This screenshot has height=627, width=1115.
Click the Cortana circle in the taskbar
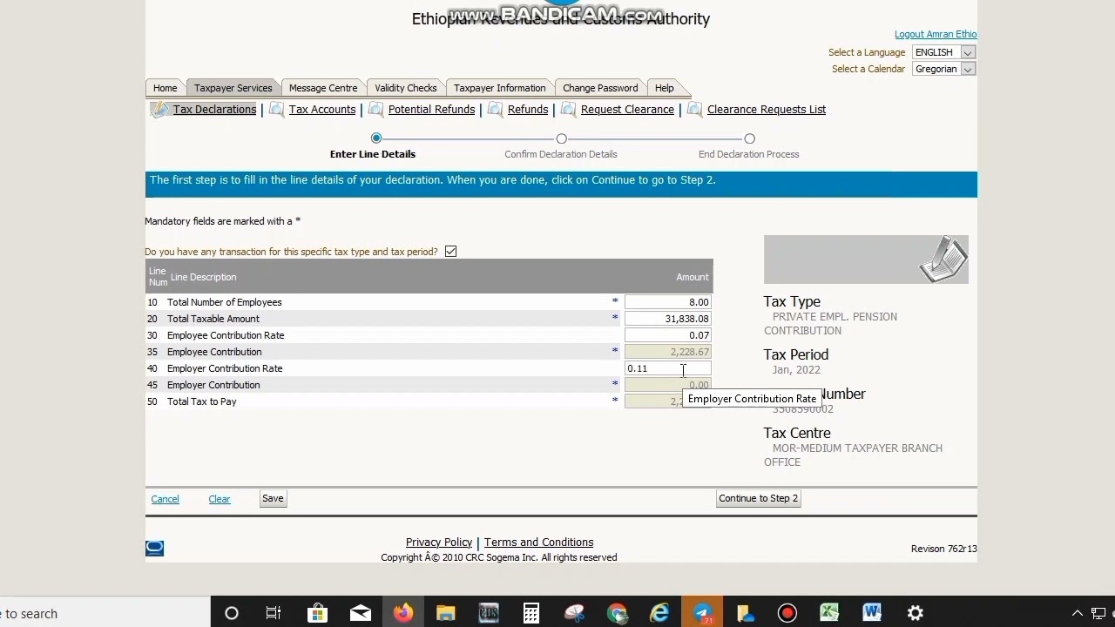(x=232, y=613)
